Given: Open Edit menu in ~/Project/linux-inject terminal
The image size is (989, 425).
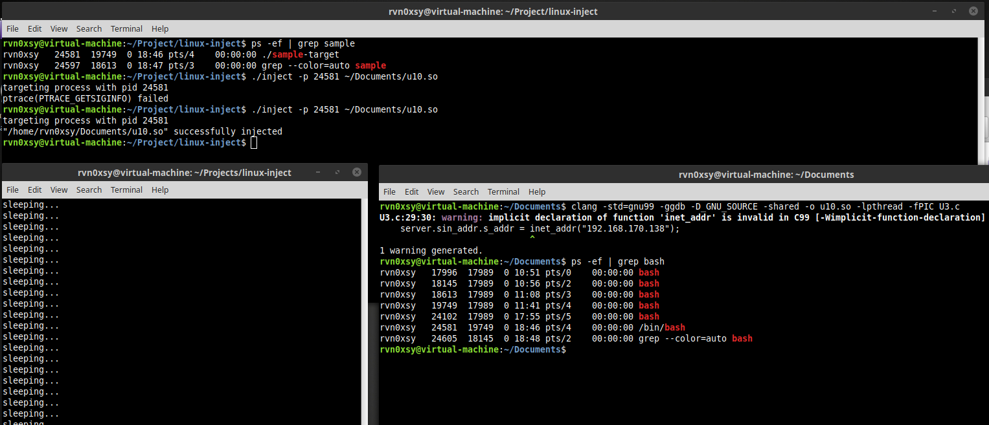Looking at the screenshot, I should (34, 28).
